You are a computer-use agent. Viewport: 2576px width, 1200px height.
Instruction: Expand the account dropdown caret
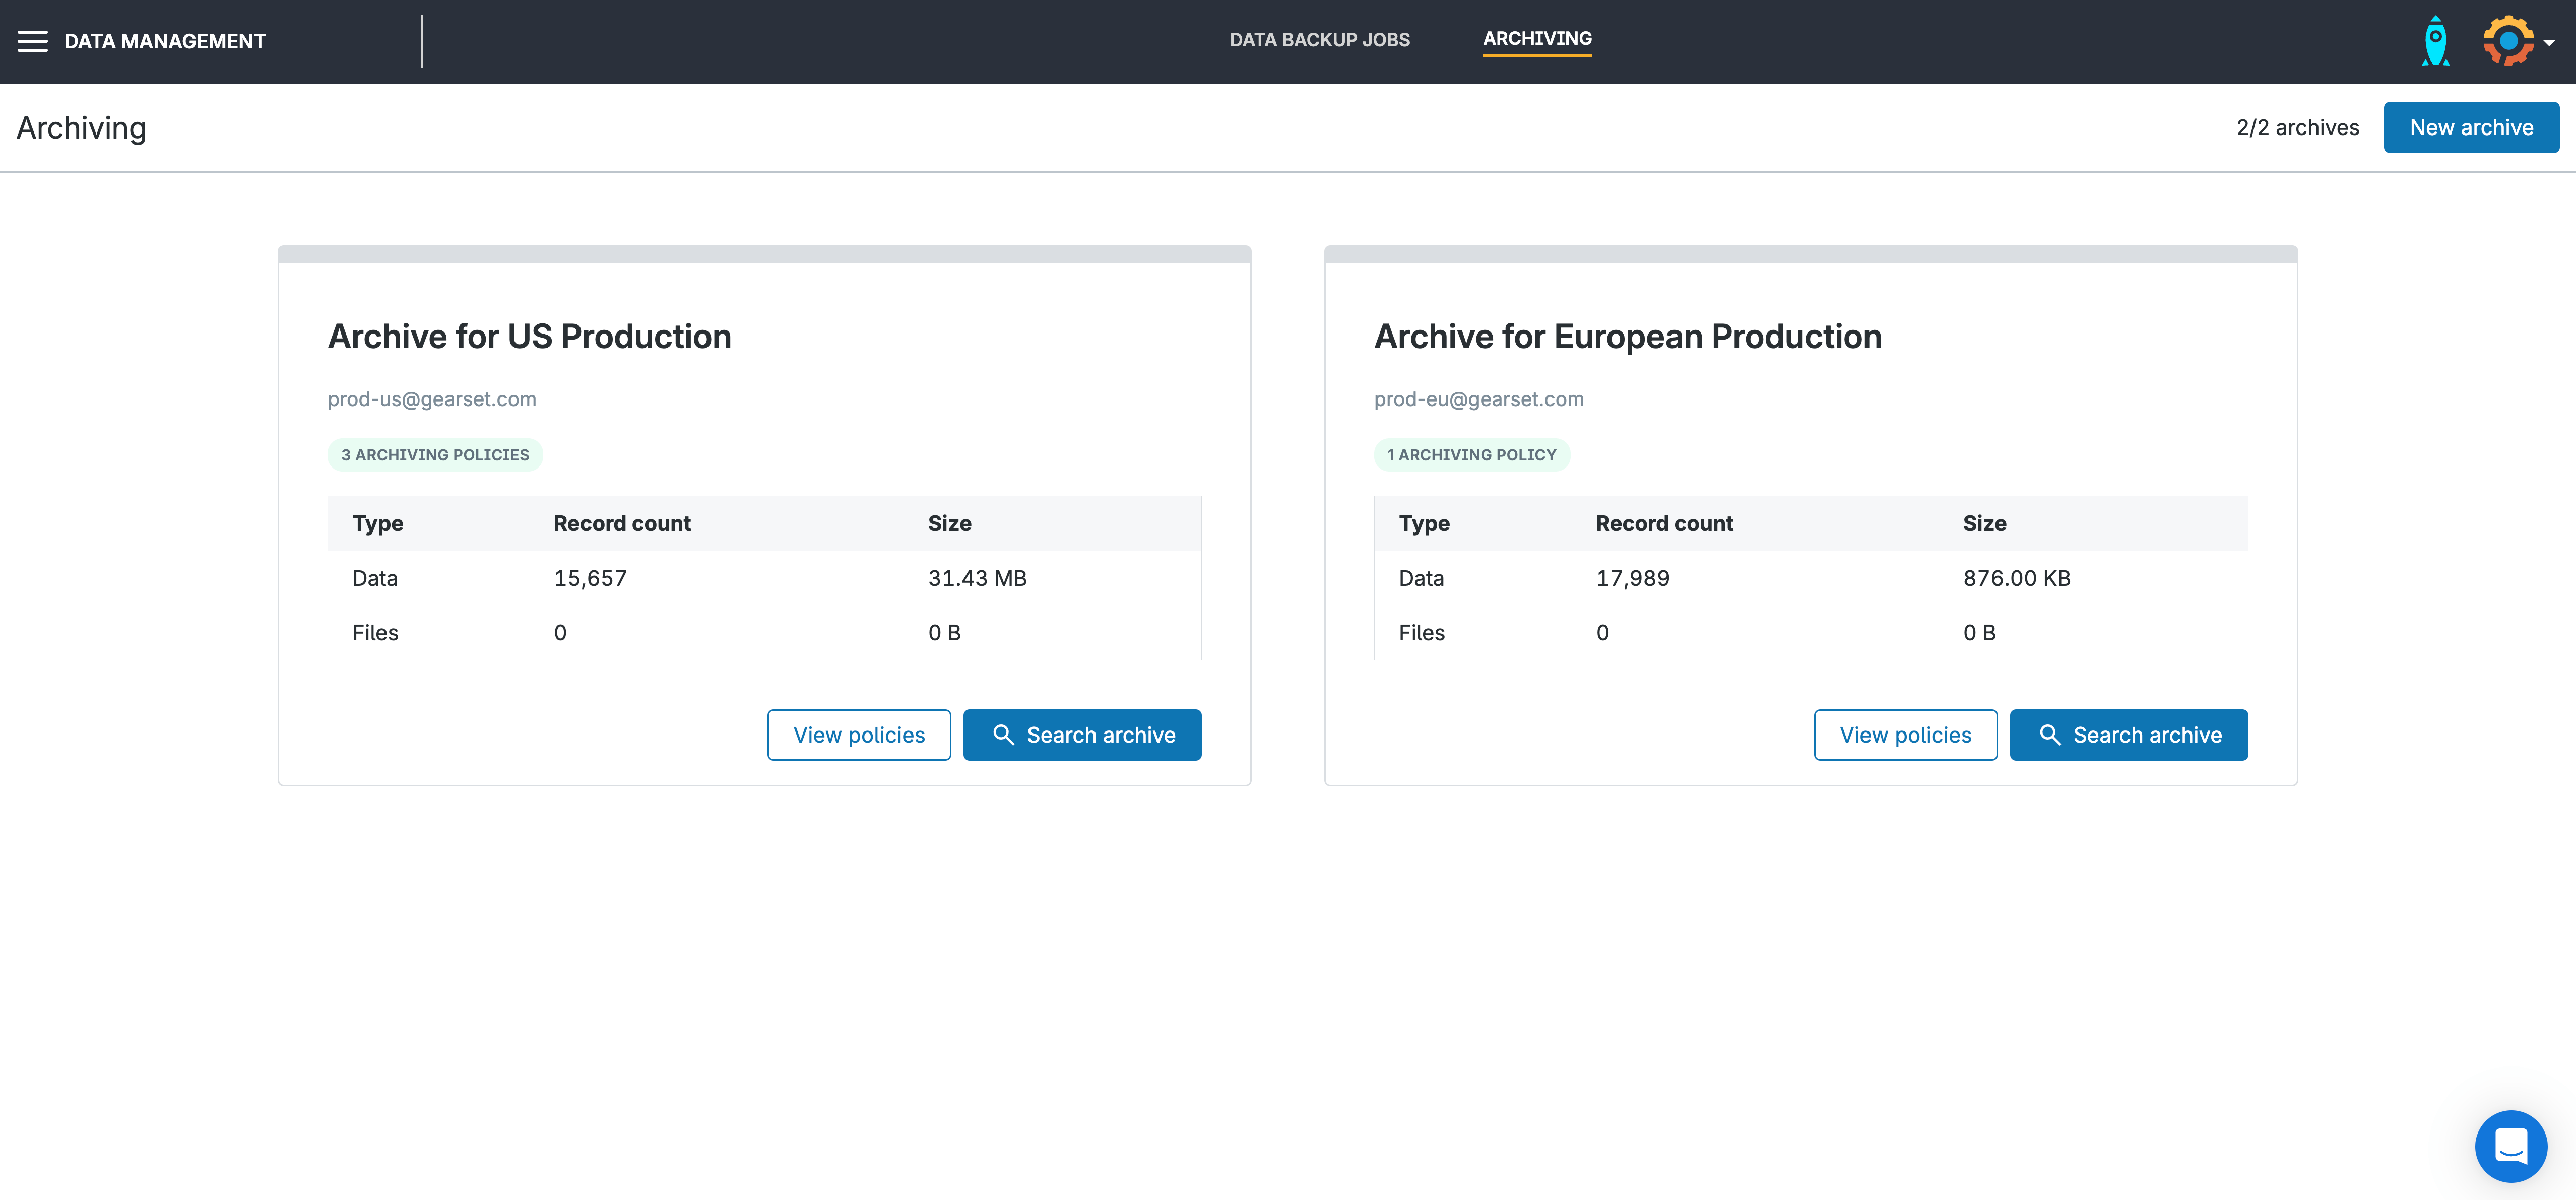pos(2549,43)
